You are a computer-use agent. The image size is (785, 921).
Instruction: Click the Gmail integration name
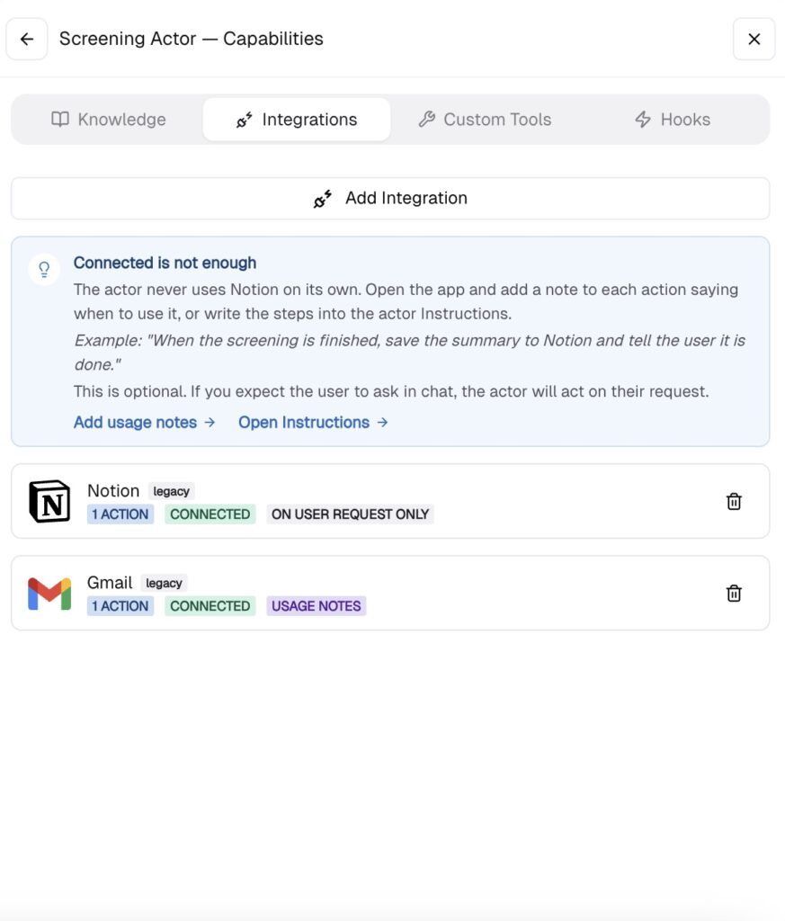110,582
